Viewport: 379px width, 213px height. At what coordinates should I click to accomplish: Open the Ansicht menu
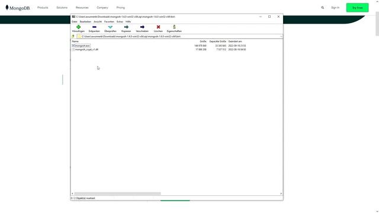tap(98, 22)
